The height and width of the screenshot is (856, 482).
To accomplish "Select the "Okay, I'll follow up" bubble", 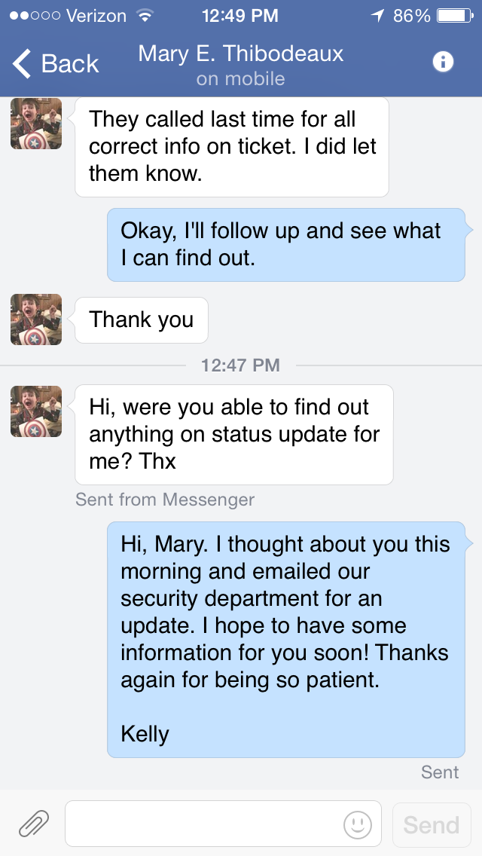I will pos(285,244).
